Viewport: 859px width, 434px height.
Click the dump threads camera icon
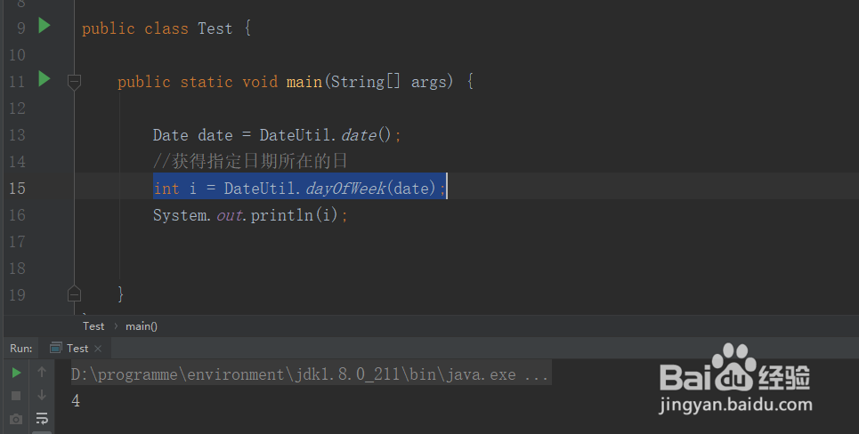16,419
